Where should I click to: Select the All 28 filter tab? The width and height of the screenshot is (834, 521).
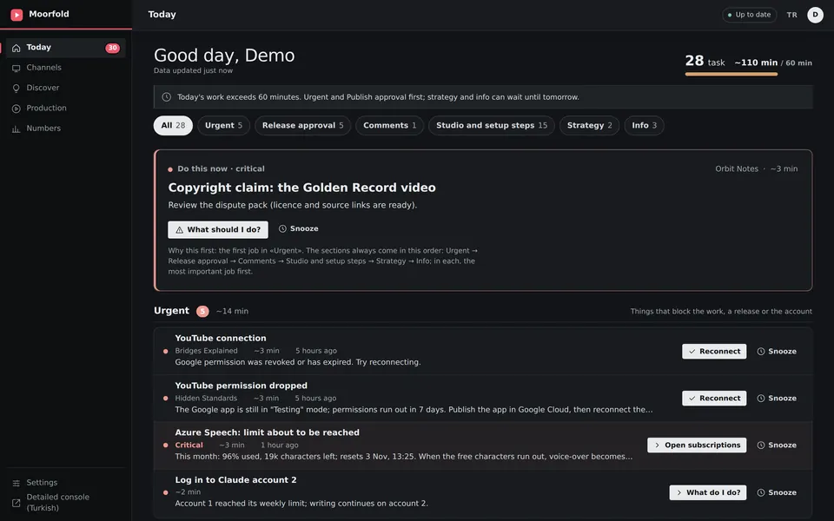pos(173,125)
